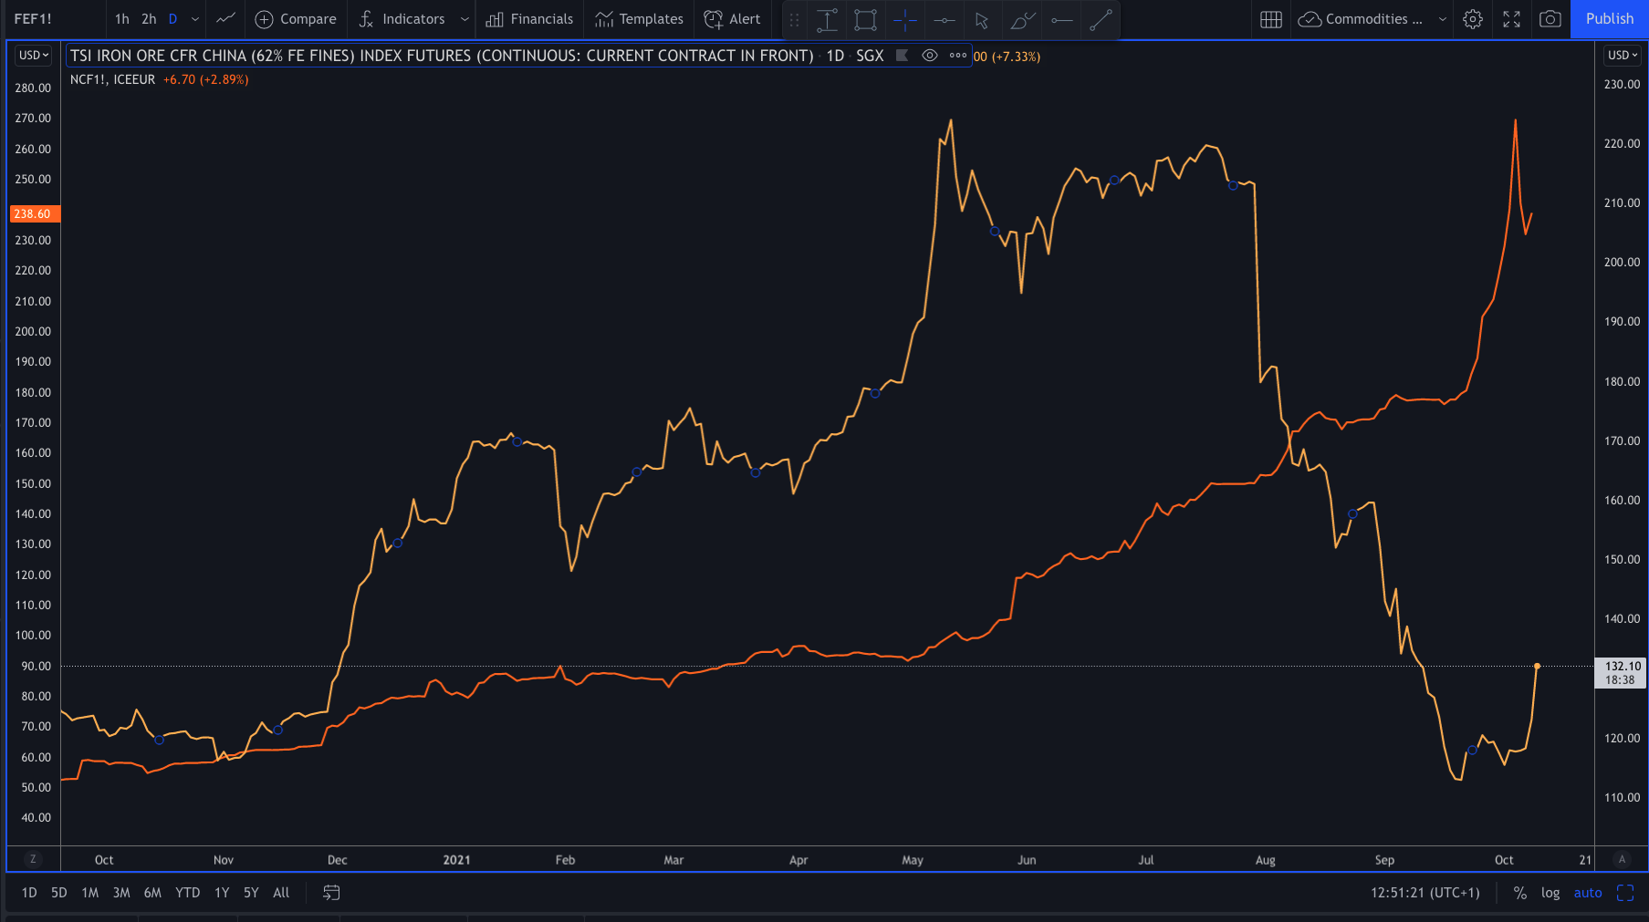
Task: Select the horizontal line tool
Action: click(x=945, y=19)
